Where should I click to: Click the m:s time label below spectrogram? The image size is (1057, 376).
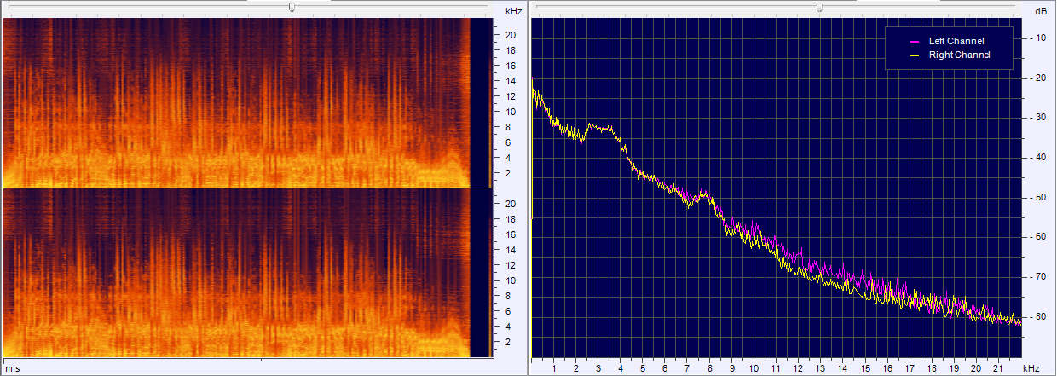pyautogui.click(x=12, y=367)
